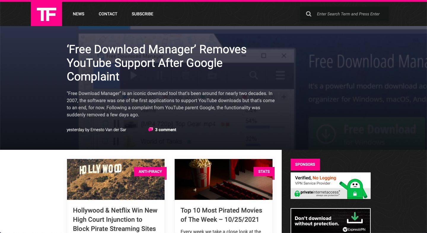
Task: Click the pink comment bubble icon
Action: point(151,129)
